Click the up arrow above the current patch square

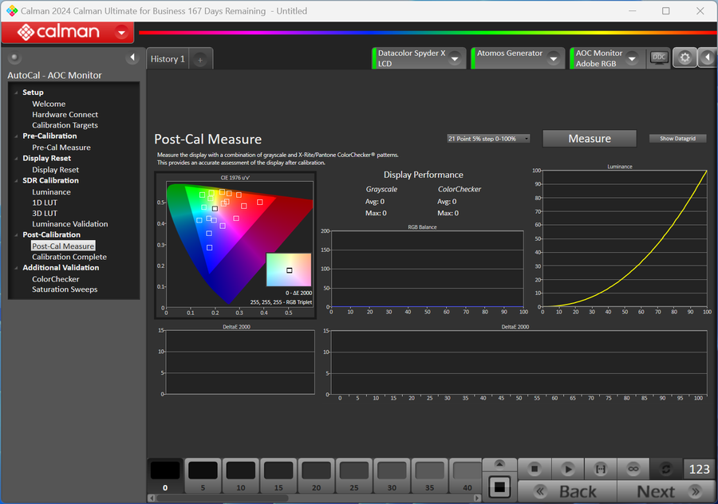[499, 464]
